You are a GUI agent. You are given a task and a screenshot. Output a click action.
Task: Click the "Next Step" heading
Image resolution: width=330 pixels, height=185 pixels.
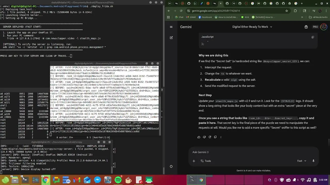[x=205, y=95]
